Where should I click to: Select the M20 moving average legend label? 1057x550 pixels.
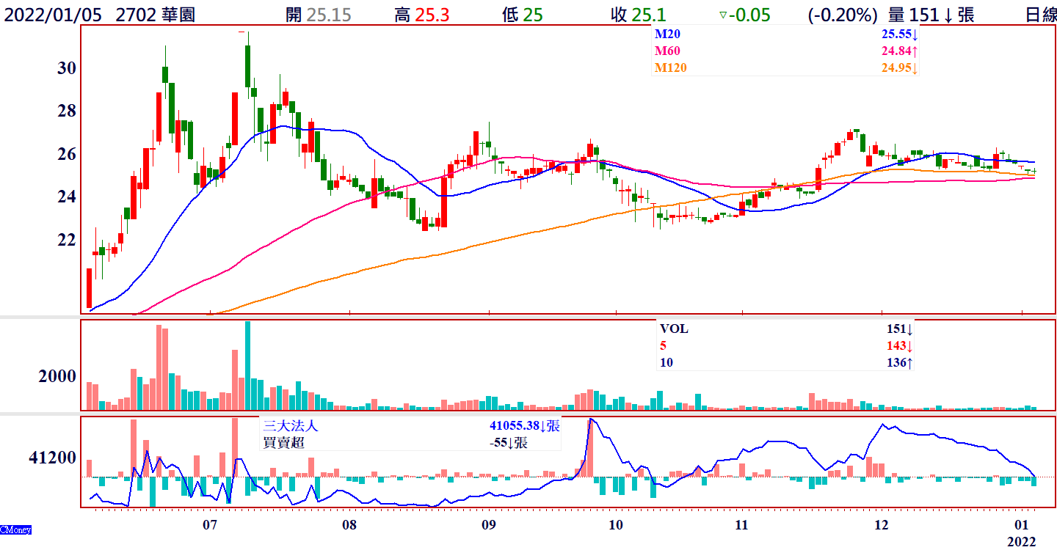667,34
